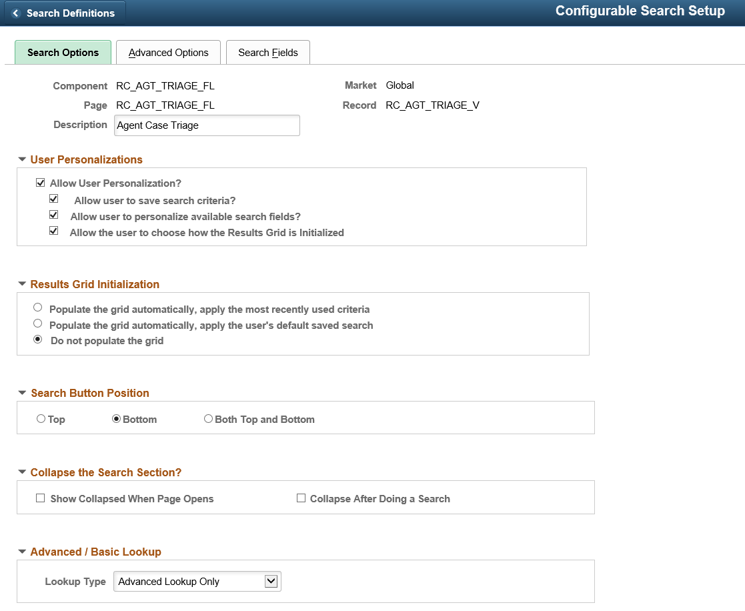
Task: Switch to the Advanced Options tab
Action: (x=168, y=53)
